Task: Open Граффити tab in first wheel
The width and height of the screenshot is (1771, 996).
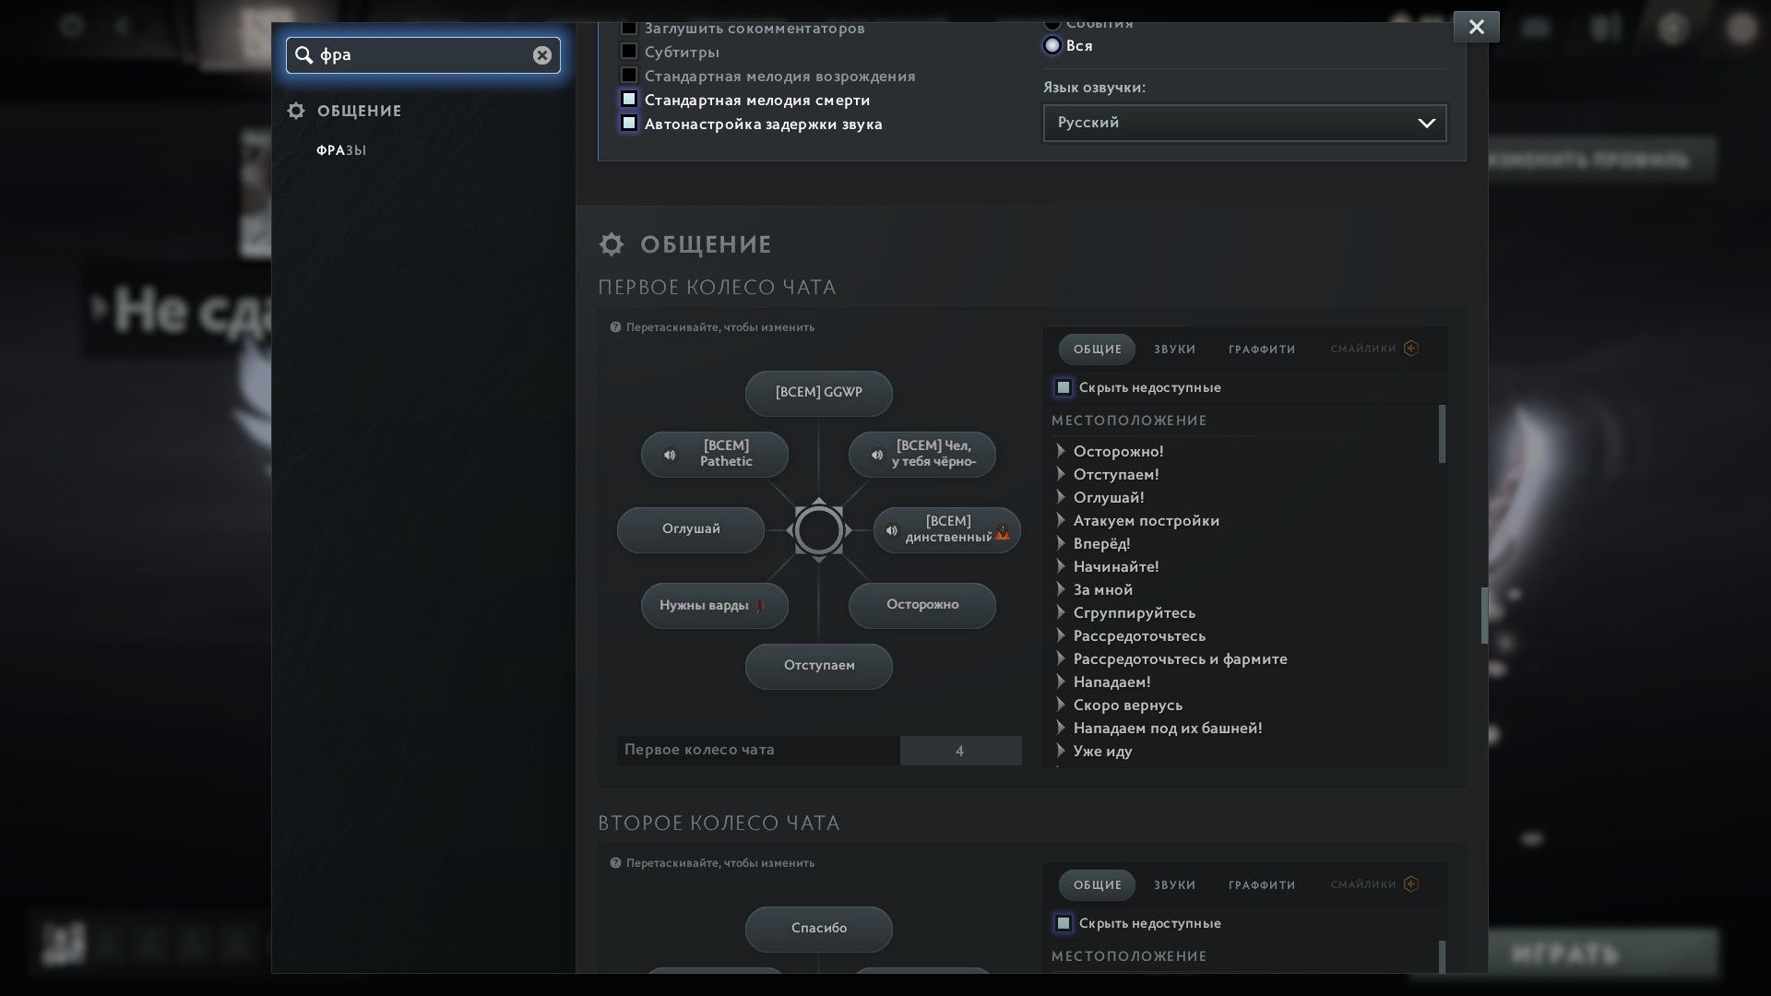Action: [1261, 350]
